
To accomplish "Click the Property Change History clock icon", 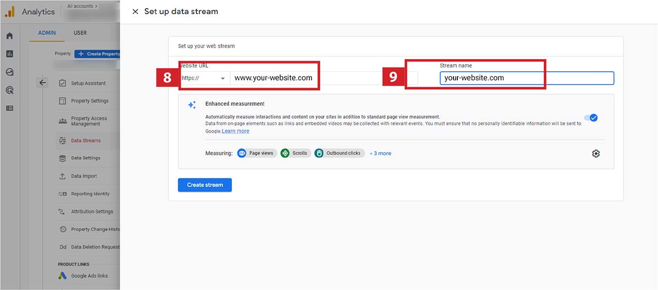I will 62,229.
